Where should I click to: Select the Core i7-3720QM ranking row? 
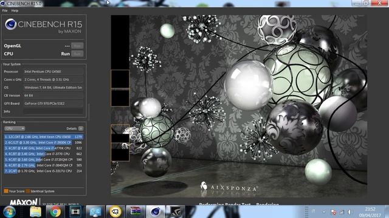coord(43,159)
